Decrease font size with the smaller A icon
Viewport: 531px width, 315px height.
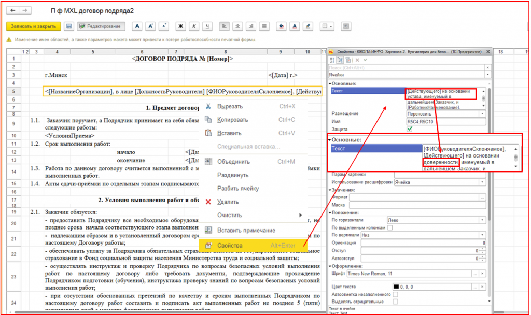click(x=164, y=26)
